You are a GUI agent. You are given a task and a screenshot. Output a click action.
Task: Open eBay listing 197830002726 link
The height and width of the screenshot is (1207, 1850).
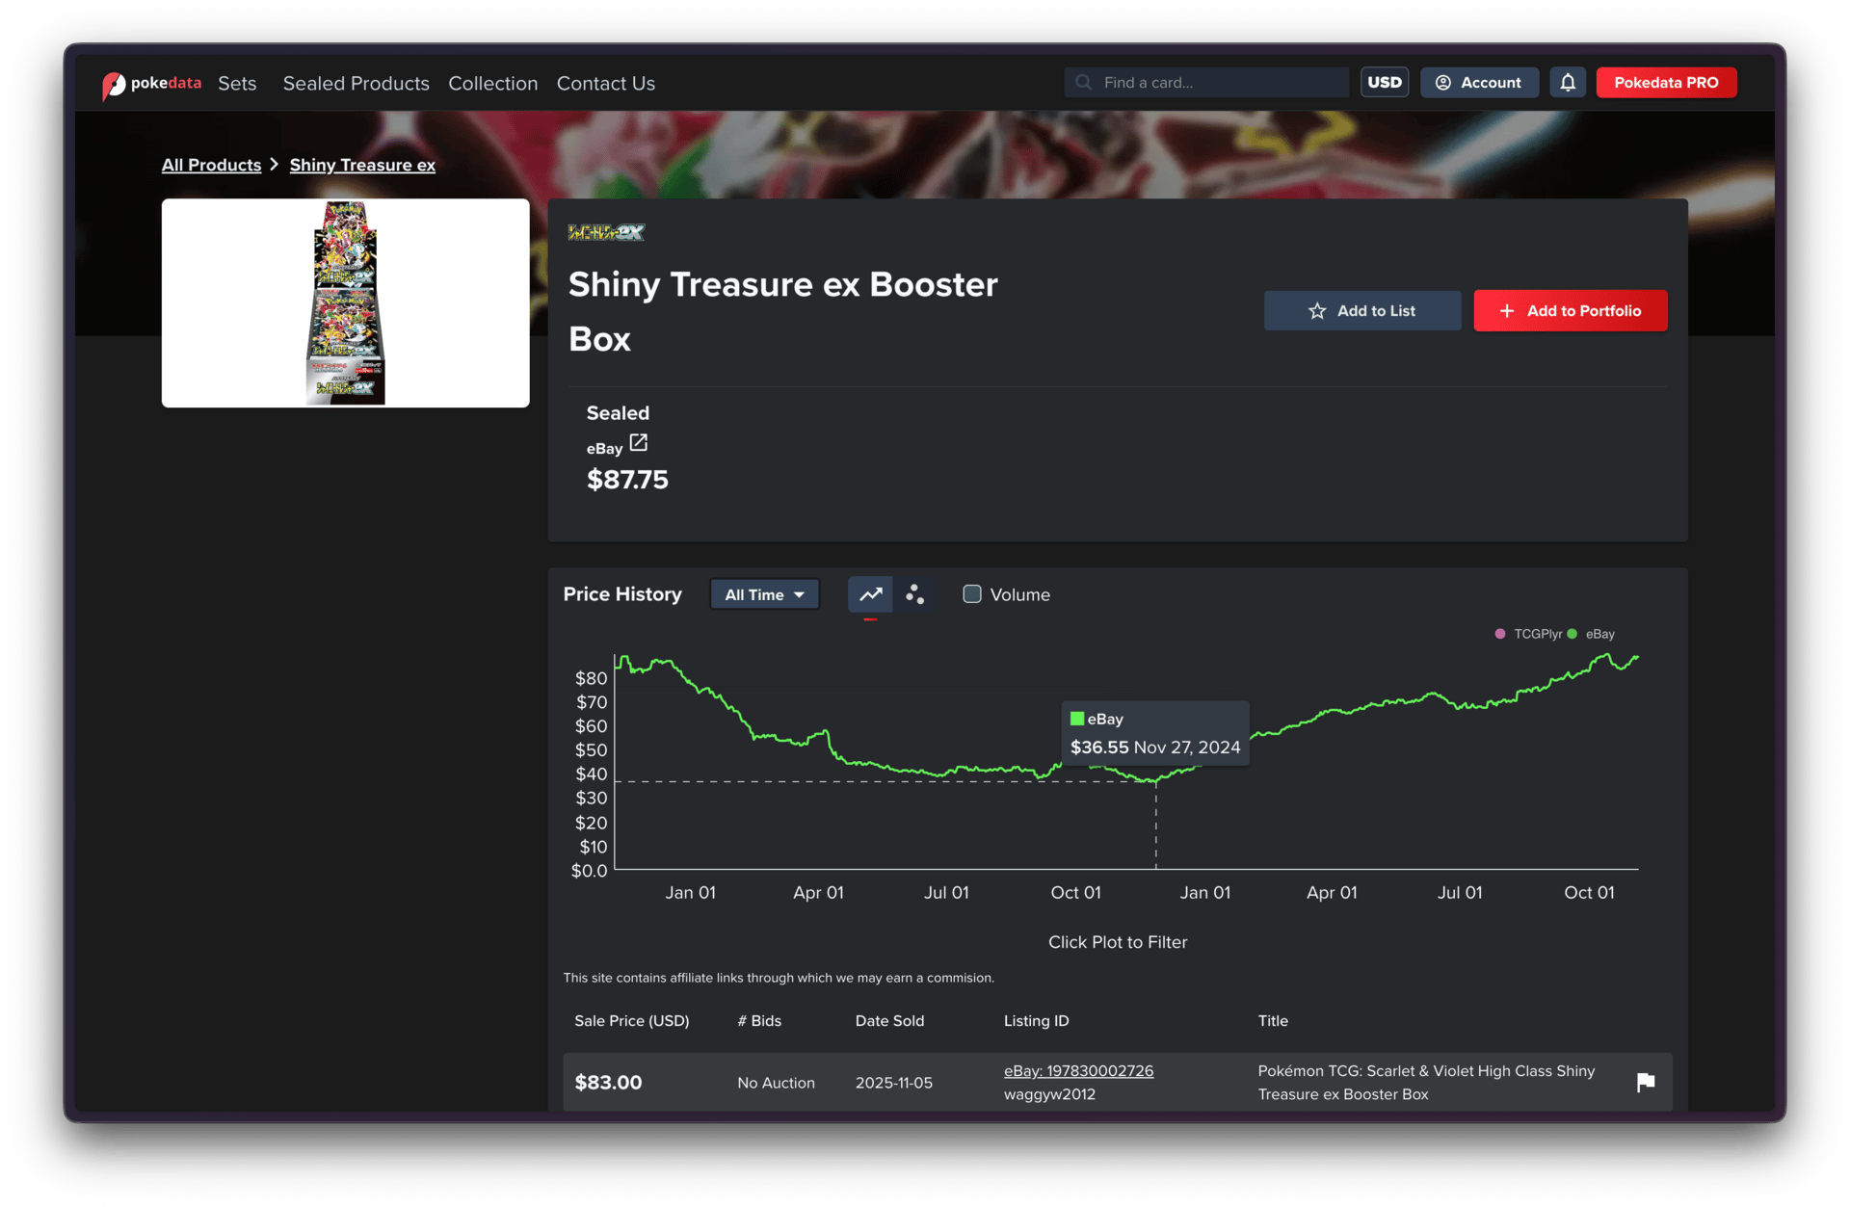[1078, 1071]
